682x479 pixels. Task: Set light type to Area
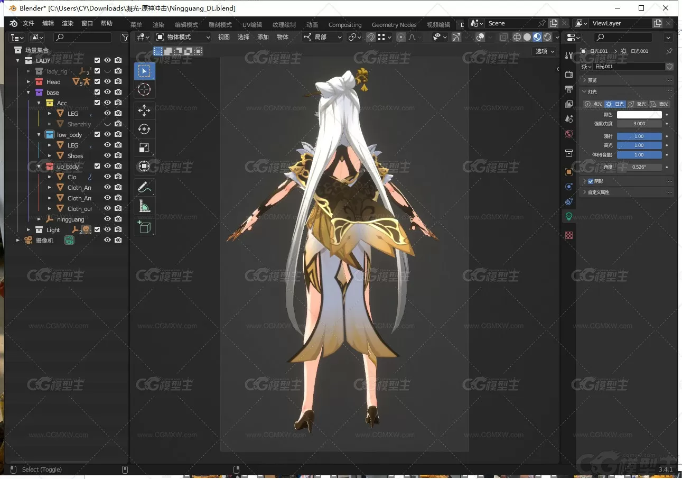660,104
